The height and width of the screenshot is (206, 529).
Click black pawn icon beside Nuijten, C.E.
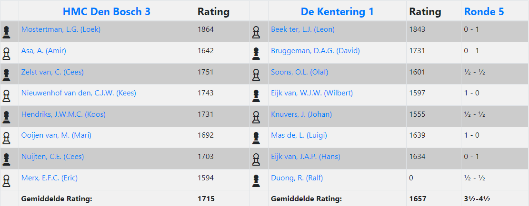point(6,159)
